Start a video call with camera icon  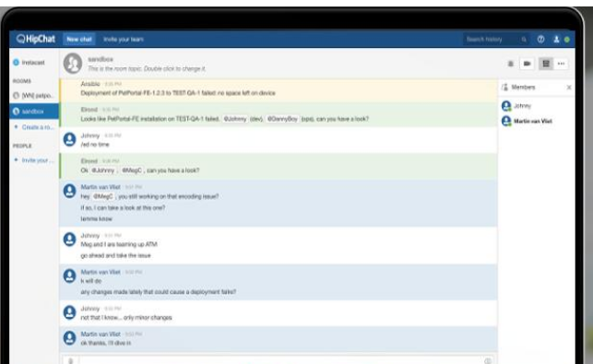(527, 64)
